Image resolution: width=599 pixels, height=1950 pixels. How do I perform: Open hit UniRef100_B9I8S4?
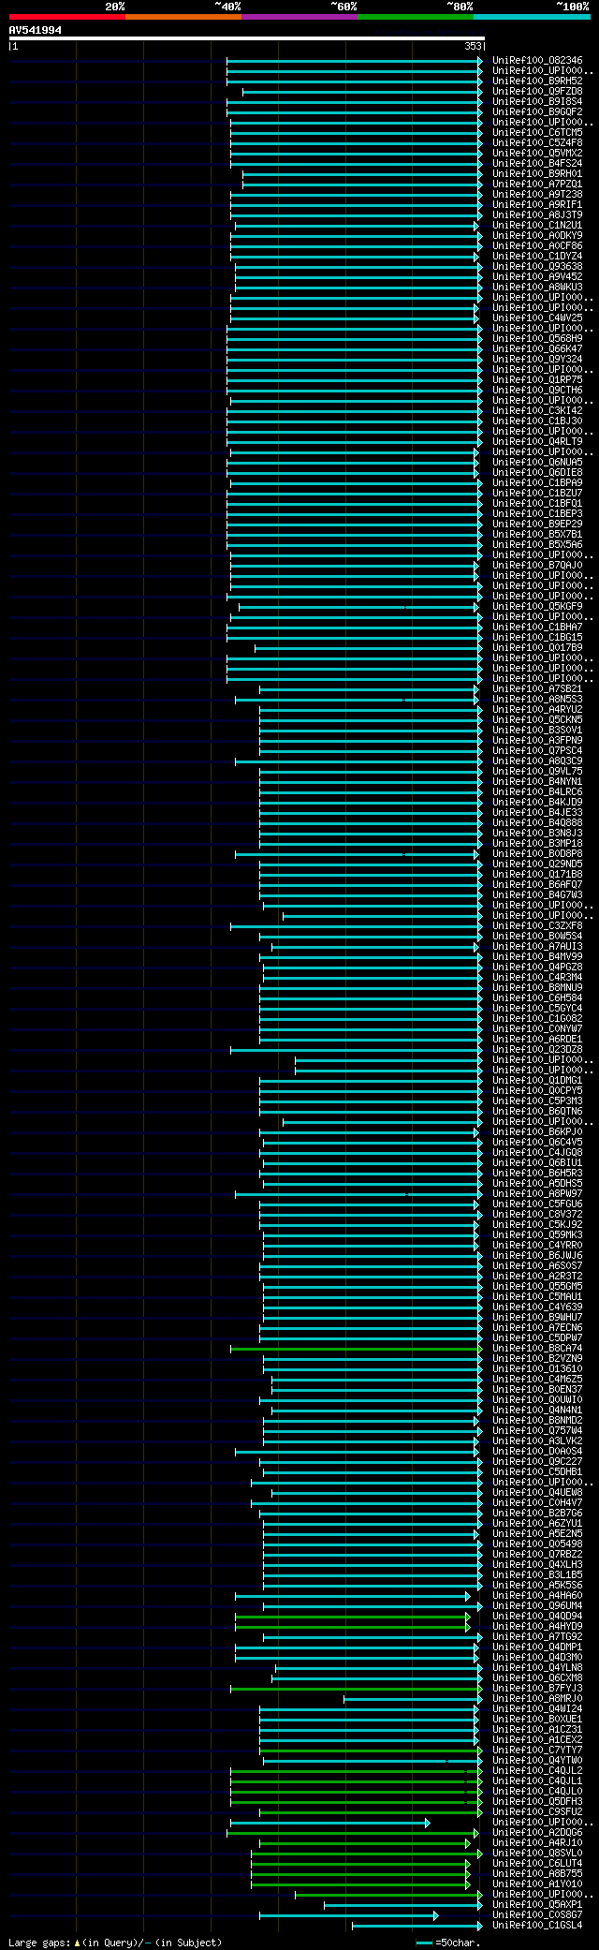pos(537,102)
